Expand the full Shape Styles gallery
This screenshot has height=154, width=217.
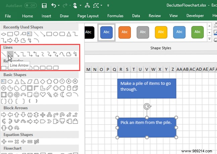pyautogui.click(x=209, y=39)
